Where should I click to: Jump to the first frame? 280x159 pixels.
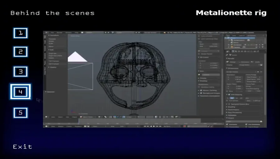145,126
